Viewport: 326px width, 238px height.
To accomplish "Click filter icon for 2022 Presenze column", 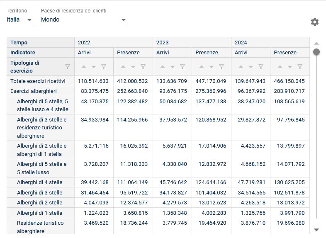I will [143, 67].
